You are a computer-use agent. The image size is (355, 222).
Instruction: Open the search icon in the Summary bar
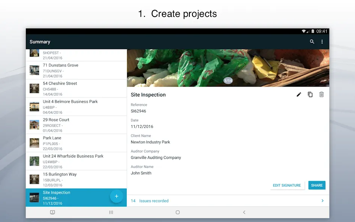click(312, 42)
